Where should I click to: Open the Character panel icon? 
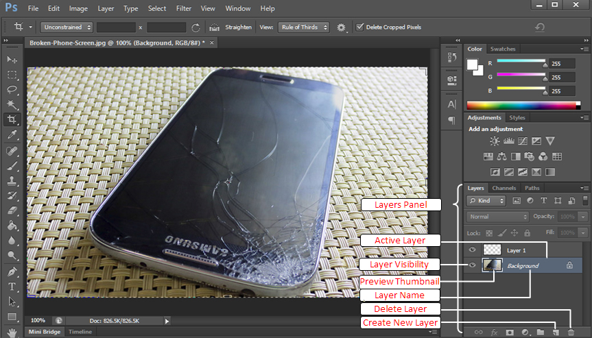click(451, 104)
